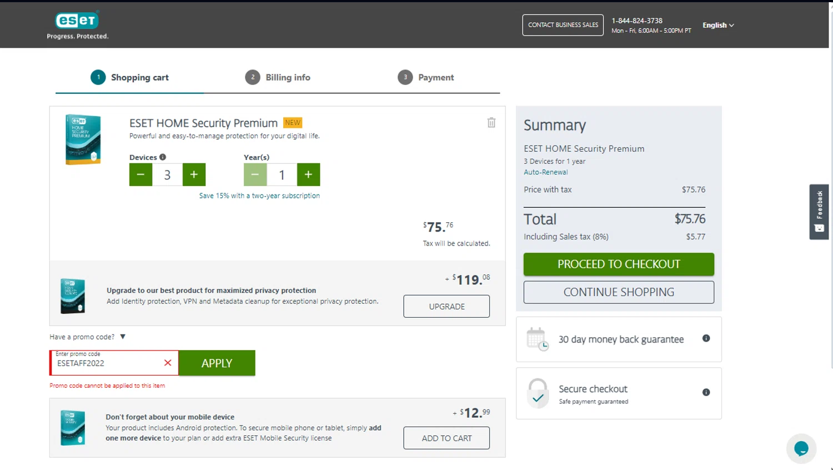The height and width of the screenshot is (470, 833).
Task: Apply the promo code
Action: tap(217, 363)
